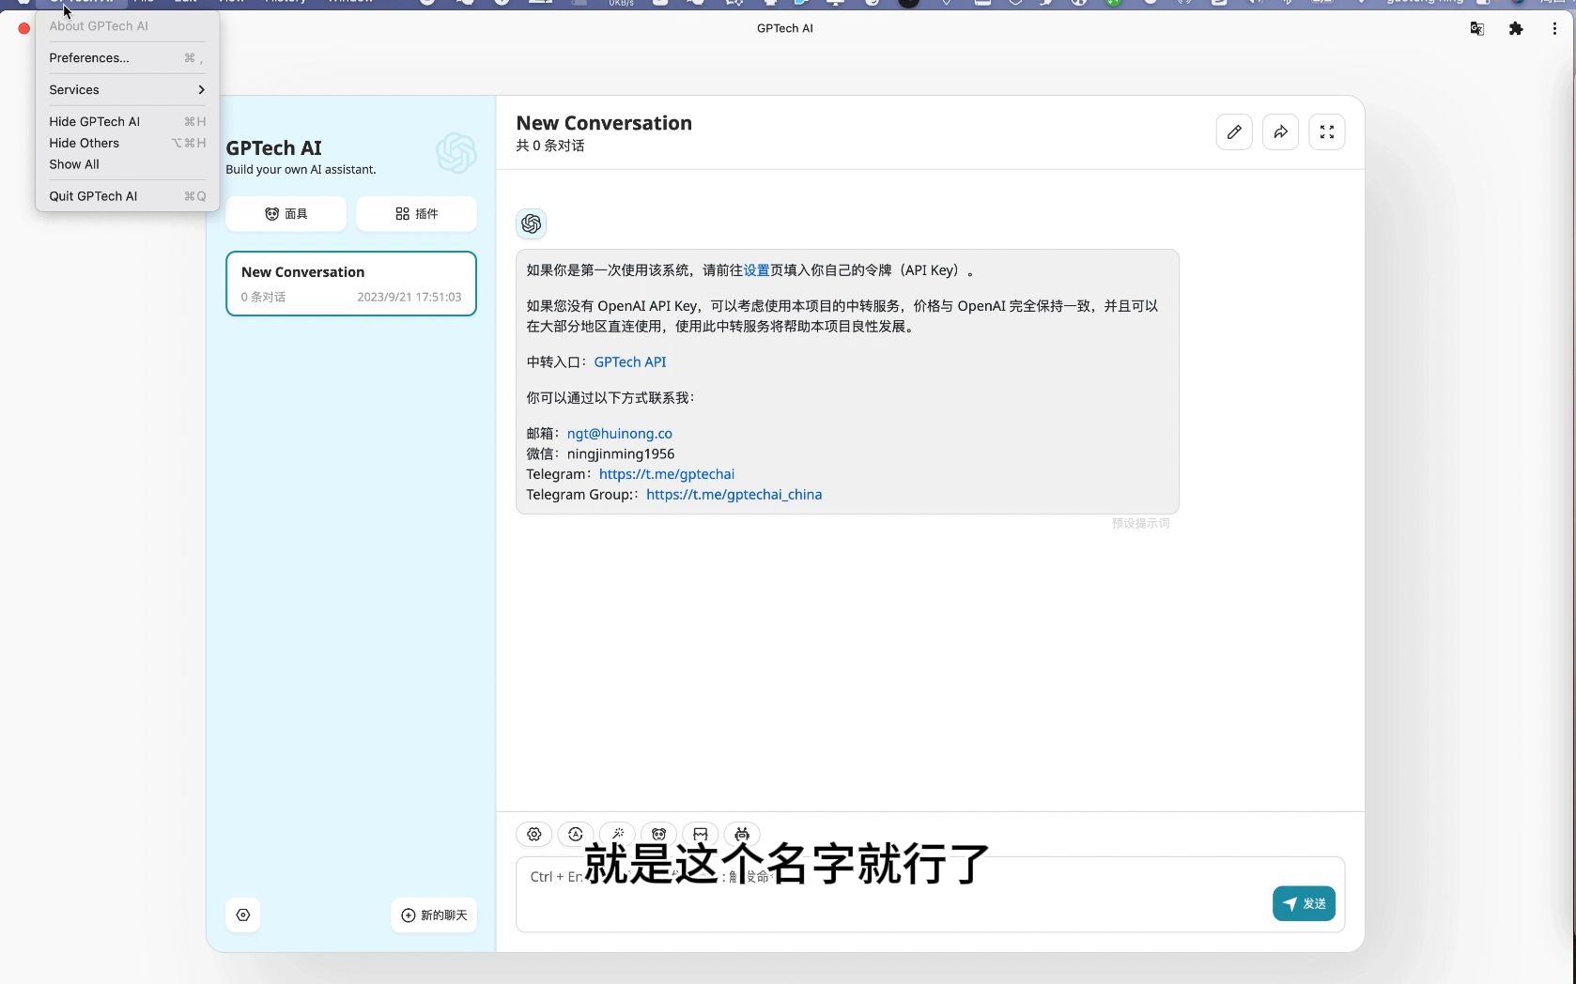Open the 插件 plugins button
Image resolution: width=1576 pixels, height=984 pixels.
416,214
